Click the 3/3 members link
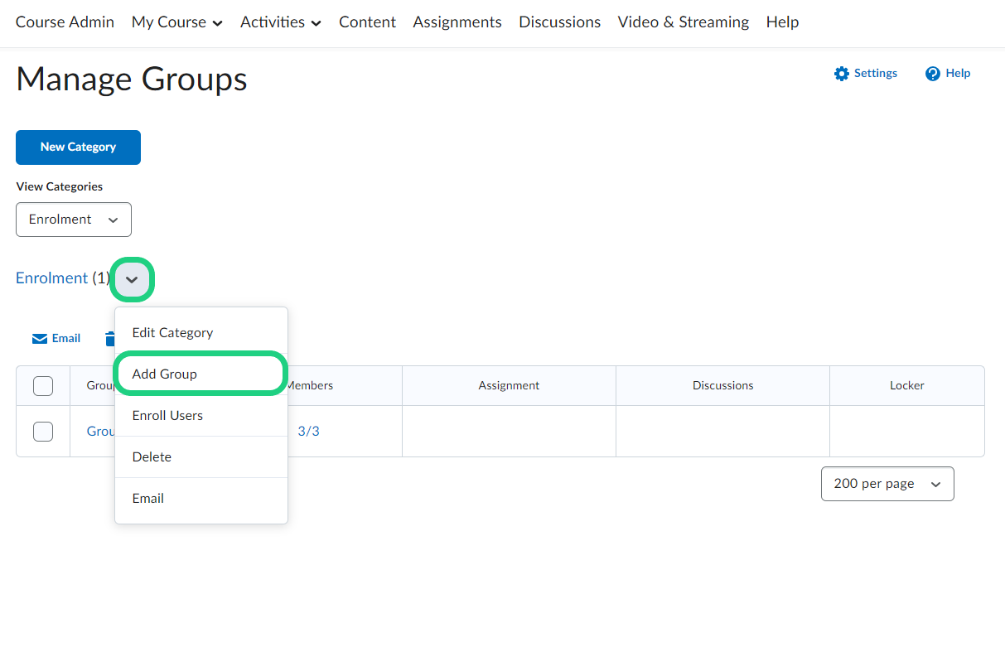 tap(308, 432)
